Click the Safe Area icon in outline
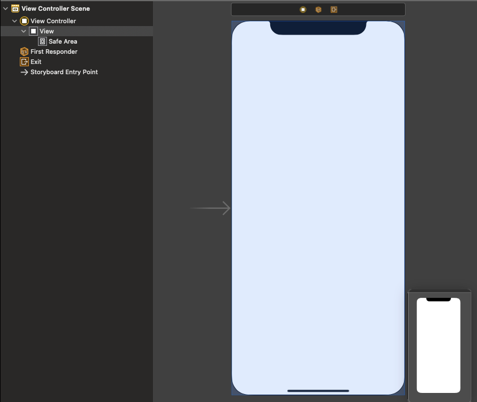This screenshot has width=477, height=402. click(x=42, y=41)
